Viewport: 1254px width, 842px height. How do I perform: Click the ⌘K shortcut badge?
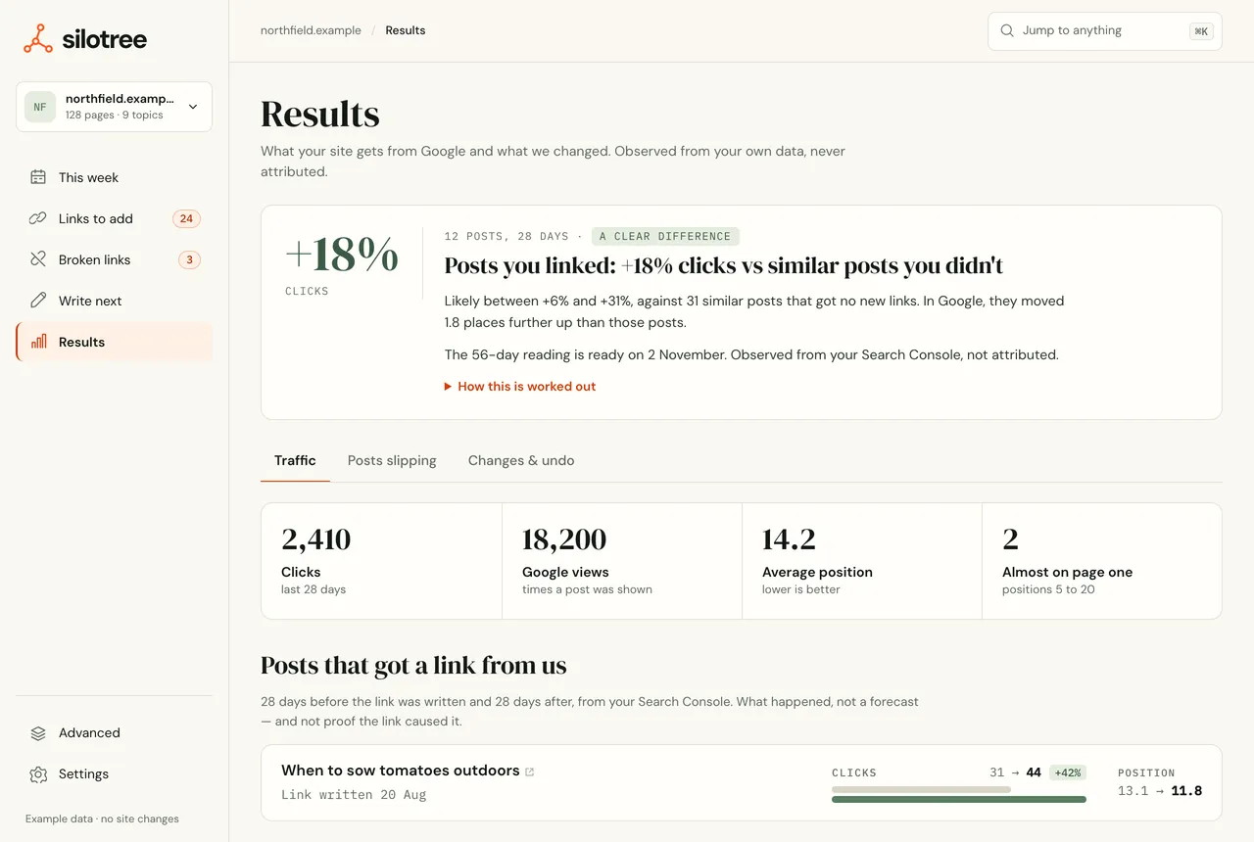pos(1200,31)
